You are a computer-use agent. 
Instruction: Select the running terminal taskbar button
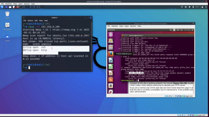pyautogui.click(x=42, y=7)
